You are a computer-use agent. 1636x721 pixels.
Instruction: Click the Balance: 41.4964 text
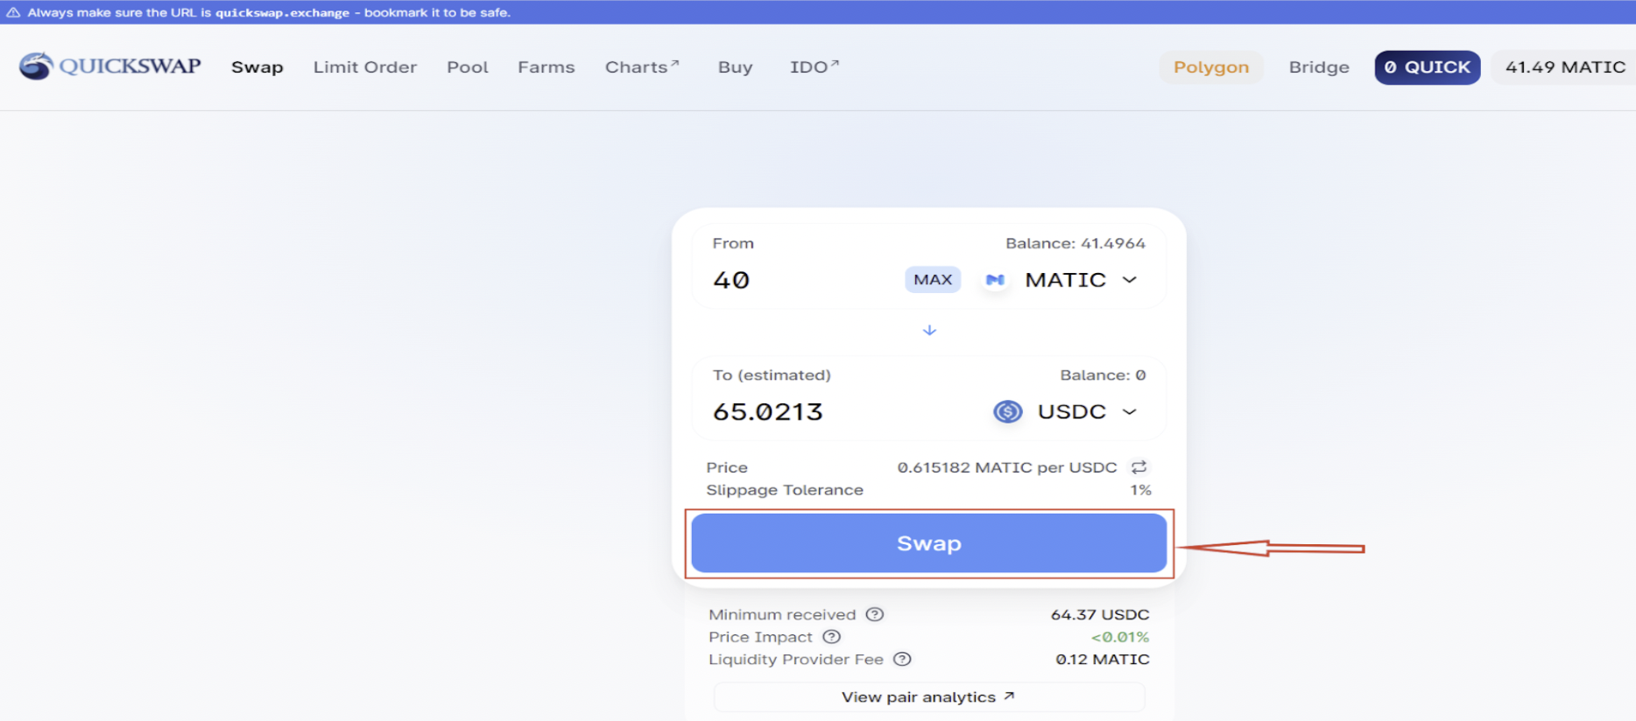tap(1075, 243)
